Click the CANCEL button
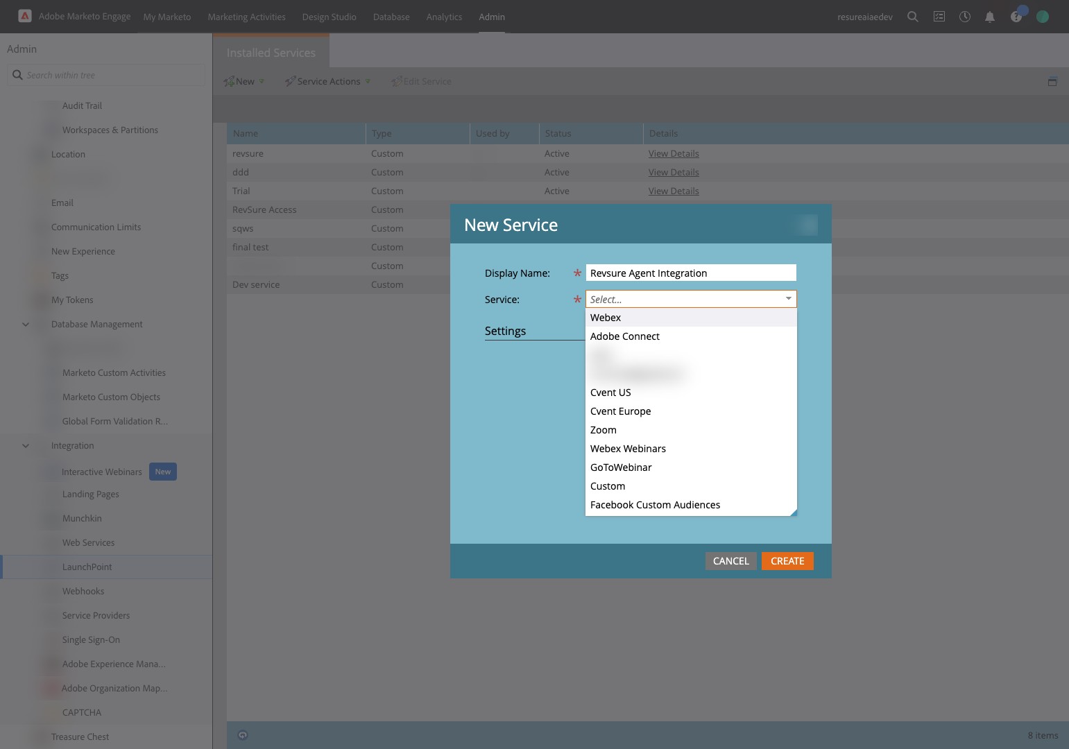This screenshot has width=1069, height=749. click(x=731, y=561)
